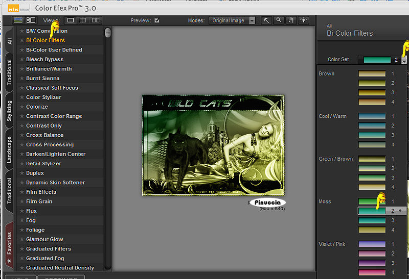Toggle favorite star for Fog
Viewport: 409px width, 279px height.
(22, 220)
